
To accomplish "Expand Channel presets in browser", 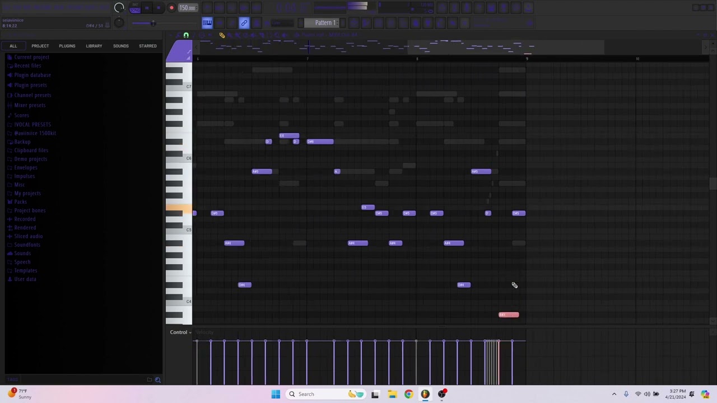I will [32, 95].
